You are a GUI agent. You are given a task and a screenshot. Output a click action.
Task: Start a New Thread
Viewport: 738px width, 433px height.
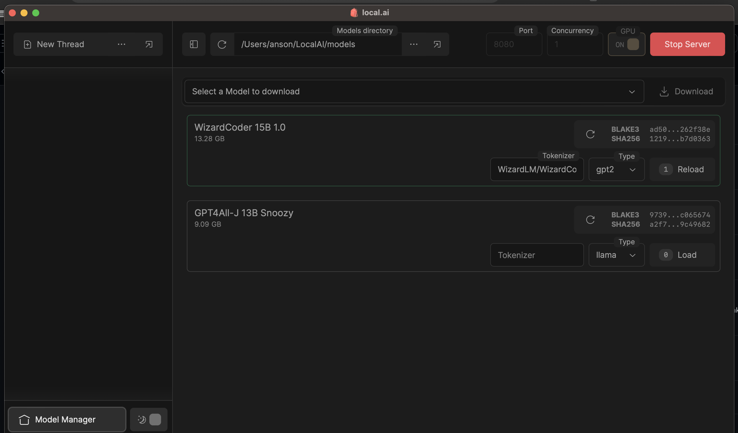click(x=61, y=44)
